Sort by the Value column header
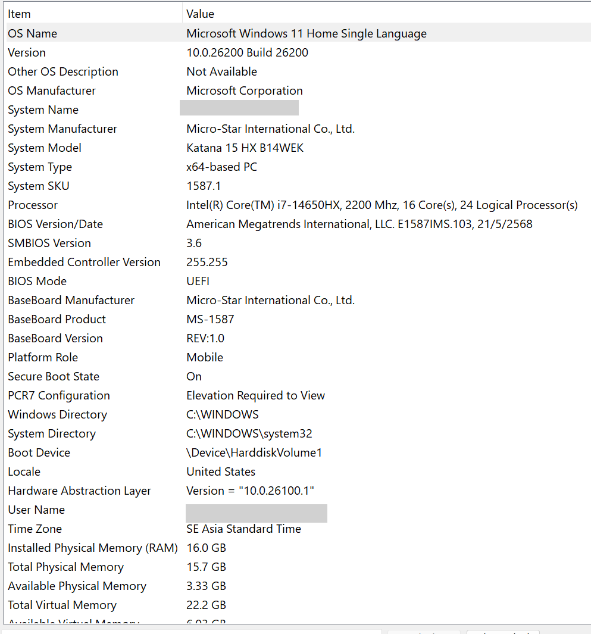Screen dimensions: 591x634 pos(387,14)
